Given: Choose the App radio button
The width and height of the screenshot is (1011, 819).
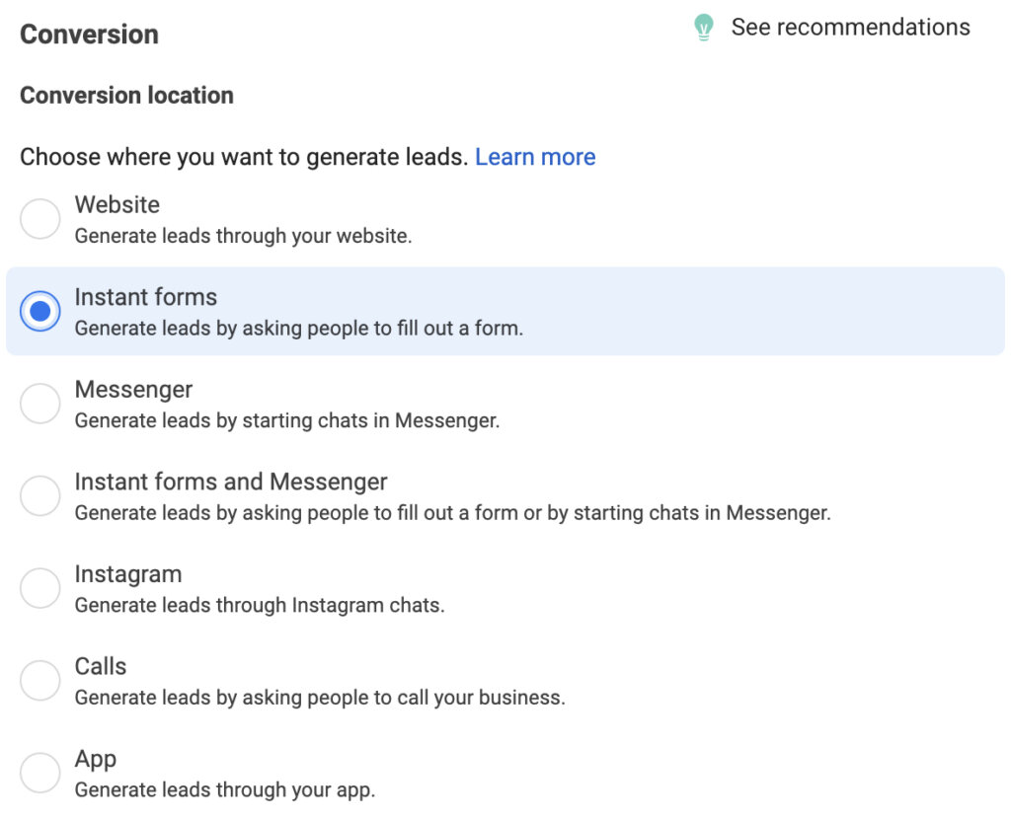Looking at the screenshot, I should [x=40, y=773].
